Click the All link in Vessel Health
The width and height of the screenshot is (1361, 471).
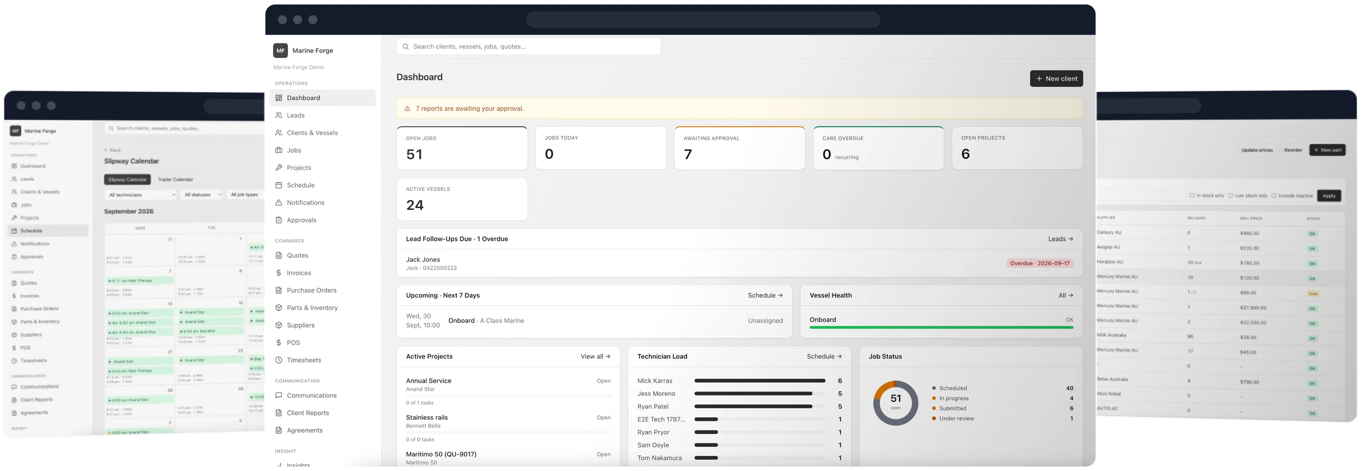[1065, 295]
